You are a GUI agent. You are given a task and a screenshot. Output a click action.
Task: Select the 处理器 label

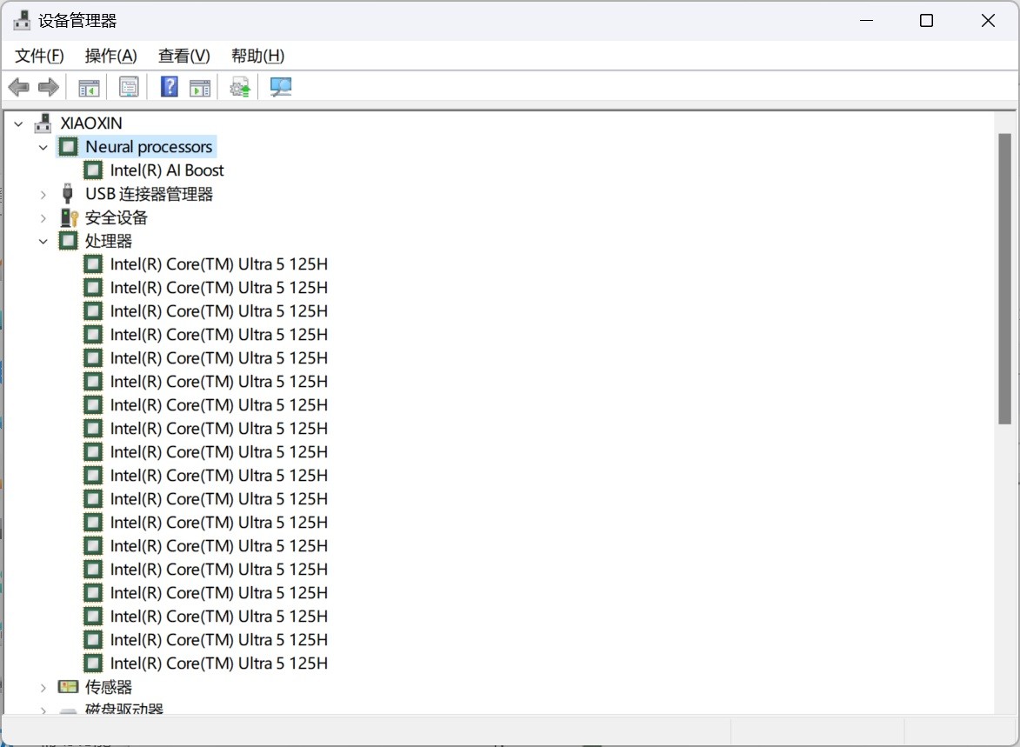109,241
